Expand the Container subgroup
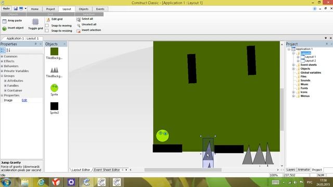 5,90
